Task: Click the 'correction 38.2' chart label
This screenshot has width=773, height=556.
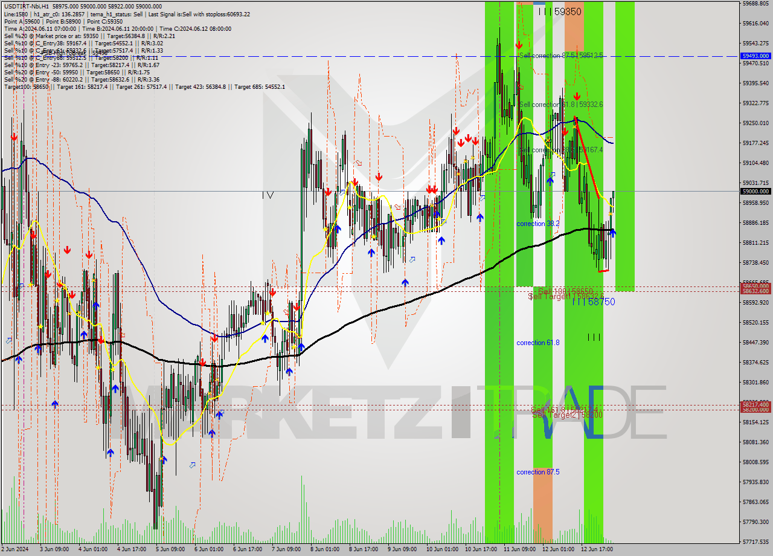Action: (x=538, y=224)
